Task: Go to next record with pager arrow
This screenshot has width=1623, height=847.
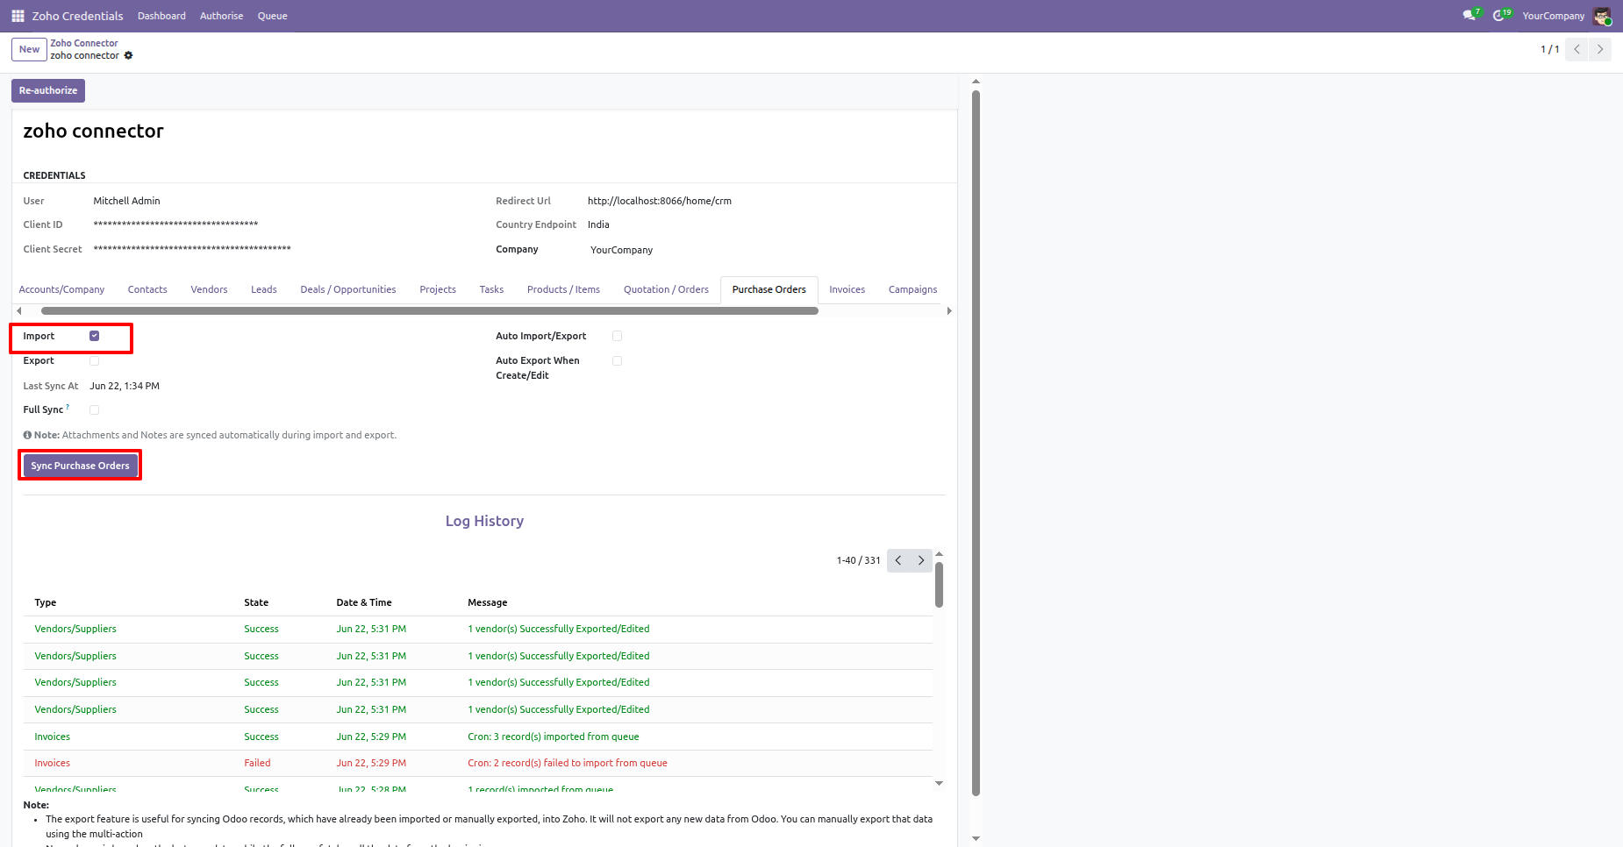Action: click(x=1600, y=49)
